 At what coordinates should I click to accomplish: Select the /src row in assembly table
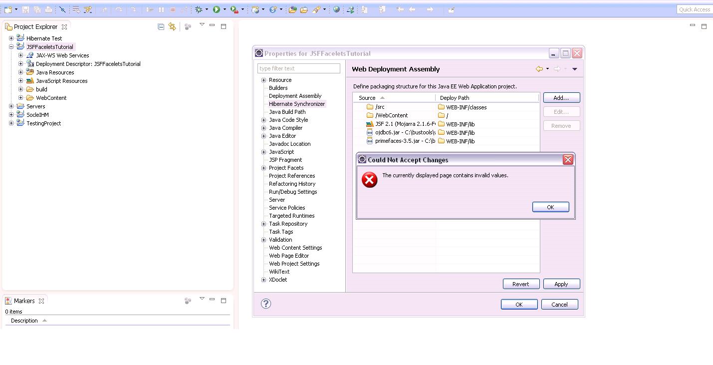[446, 107]
